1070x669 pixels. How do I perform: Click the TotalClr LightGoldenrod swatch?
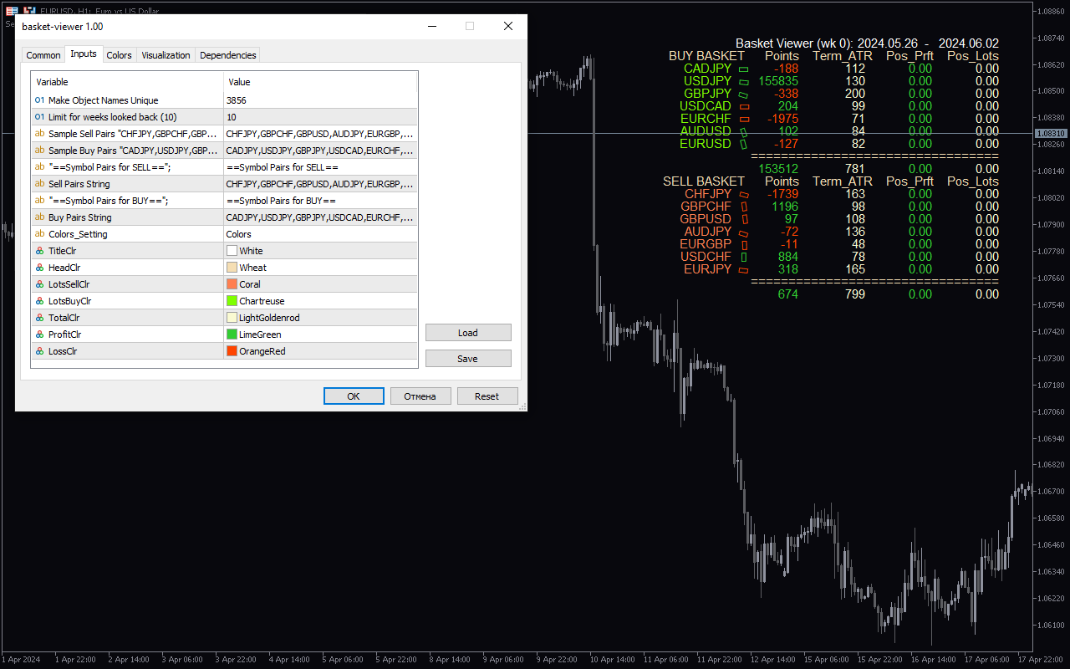click(x=232, y=318)
